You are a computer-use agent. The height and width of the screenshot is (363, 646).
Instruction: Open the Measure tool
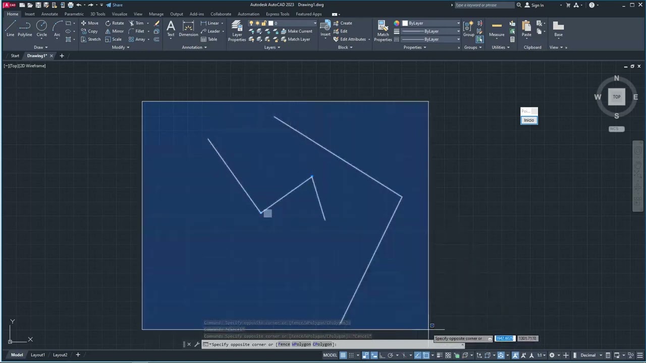tap(497, 29)
